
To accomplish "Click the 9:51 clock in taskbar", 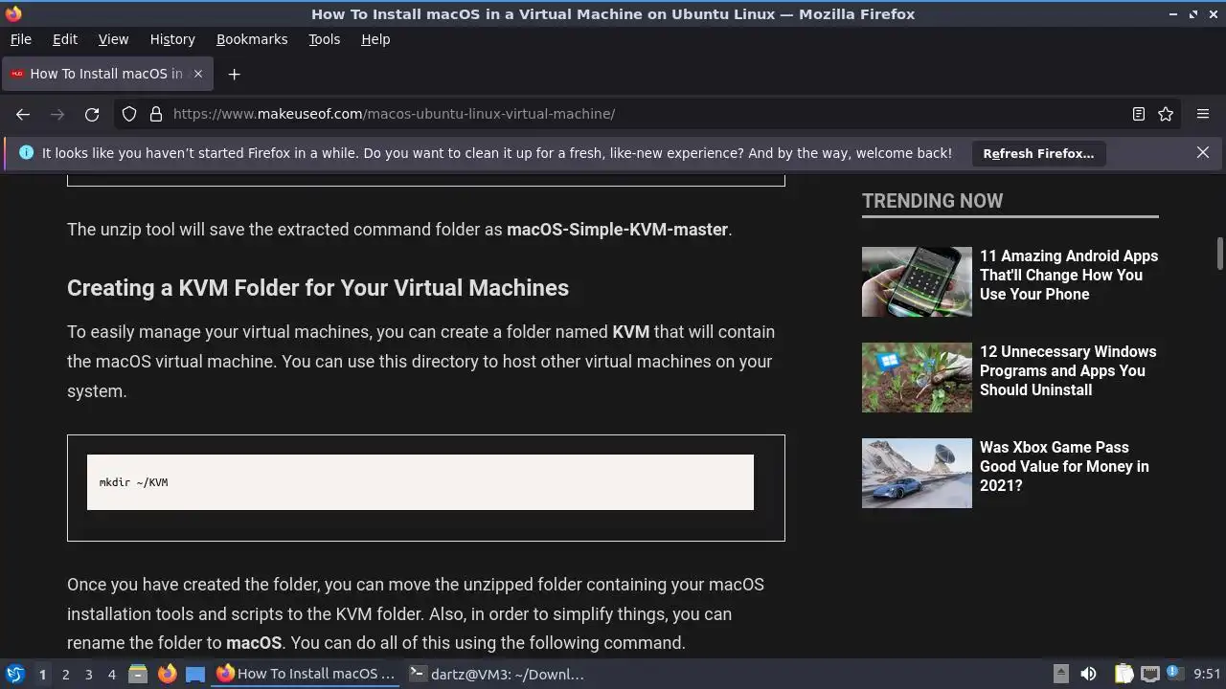I will [x=1208, y=674].
